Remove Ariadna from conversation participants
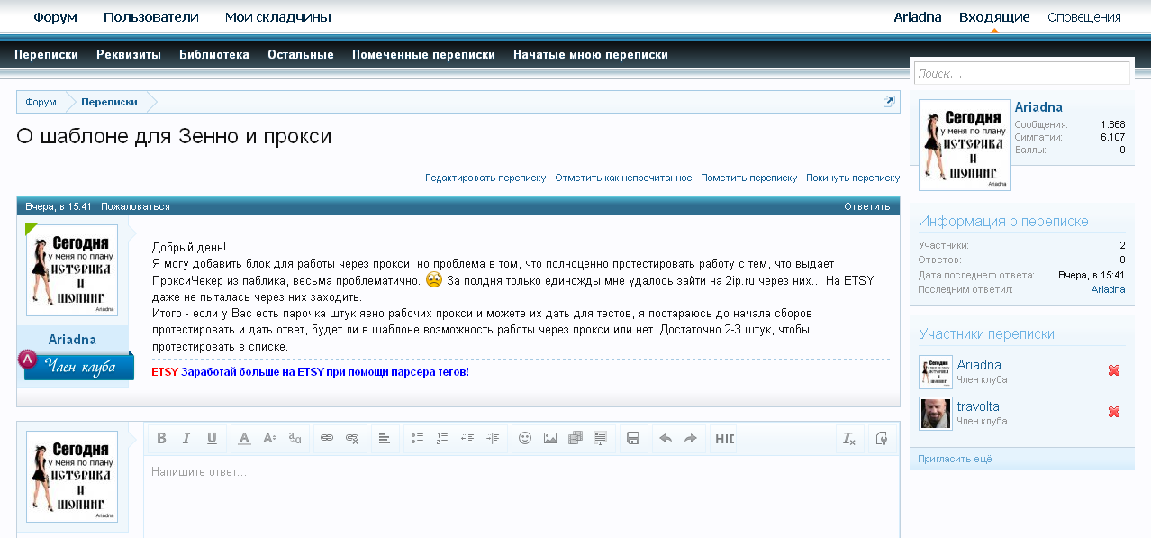The width and height of the screenshot is (1151, 538). 1114,370
